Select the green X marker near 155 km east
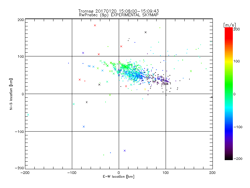The width and height of the screenshot is (250, 188). (x=191, y=71)
